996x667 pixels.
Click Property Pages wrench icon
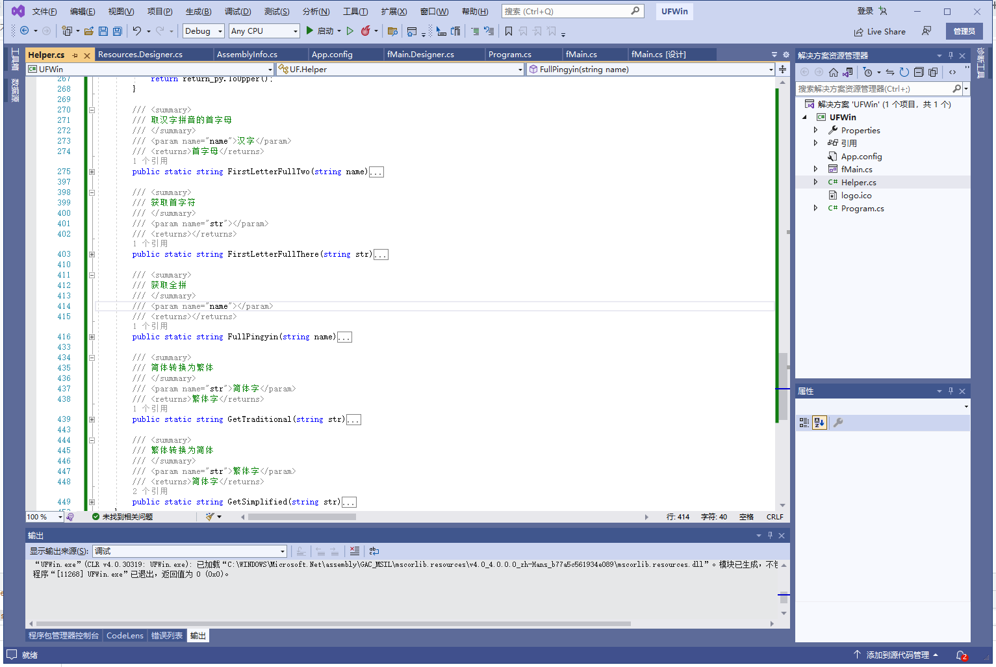838,423
